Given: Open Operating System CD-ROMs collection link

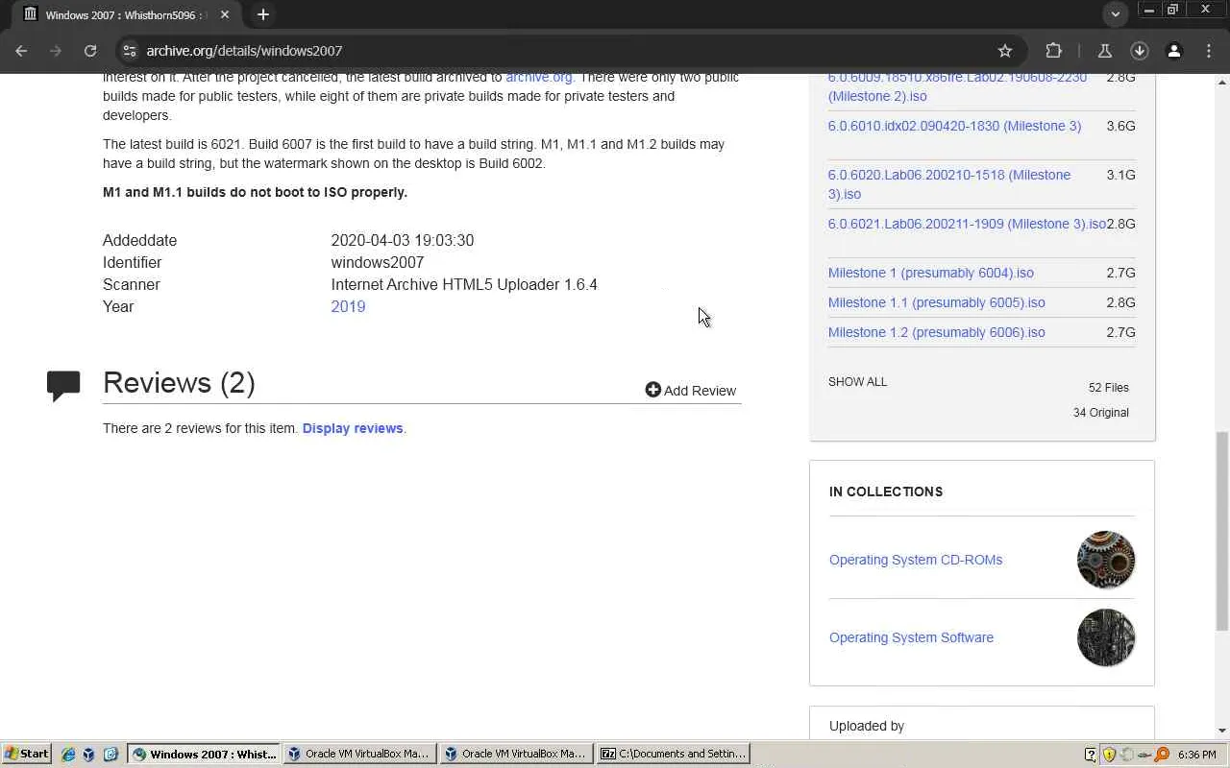Looking at the screenshot, I should pyautogui.click(x=916, y=560).
